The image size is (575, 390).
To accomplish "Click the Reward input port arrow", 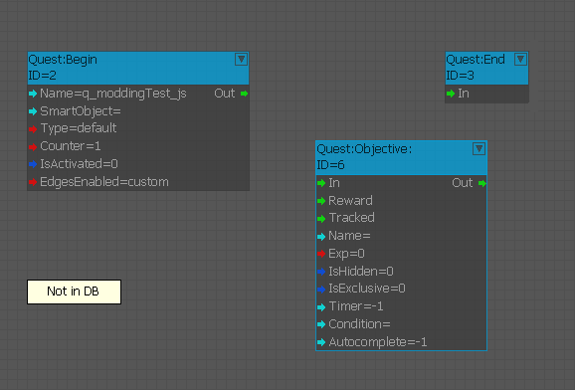I will [x=321, y=201].
